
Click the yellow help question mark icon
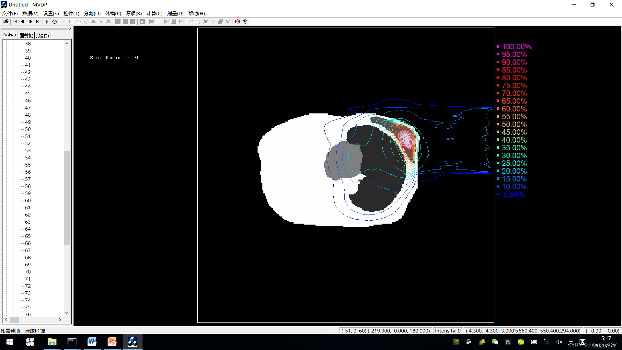pos(245,22)
